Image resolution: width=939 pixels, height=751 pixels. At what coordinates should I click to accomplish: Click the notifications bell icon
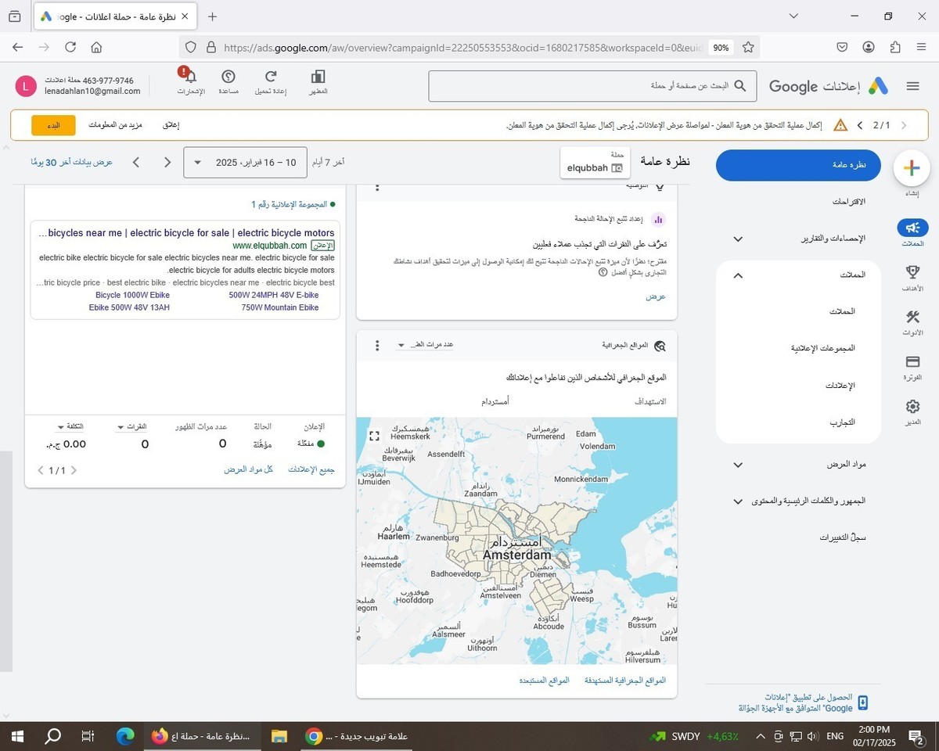(189, 77)
